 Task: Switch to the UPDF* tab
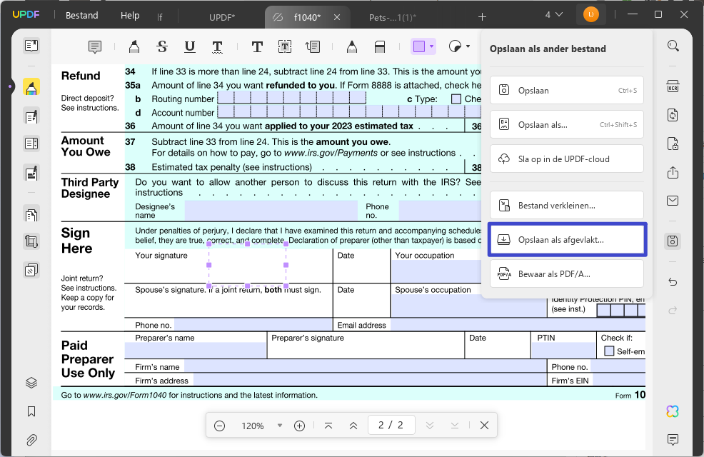tap(222, 17)
